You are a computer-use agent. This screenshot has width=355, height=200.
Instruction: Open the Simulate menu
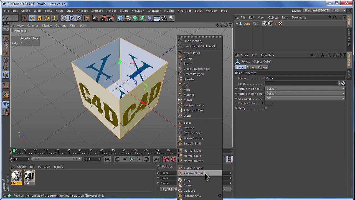point(97,11)
